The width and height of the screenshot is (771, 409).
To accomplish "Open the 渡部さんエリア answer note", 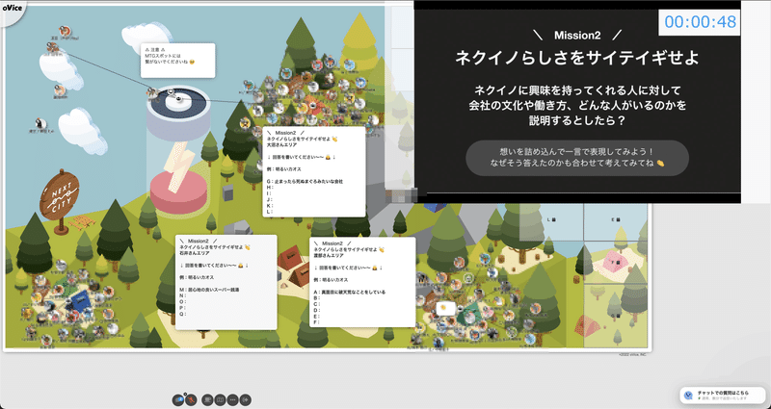I will (x=362, y=282).
